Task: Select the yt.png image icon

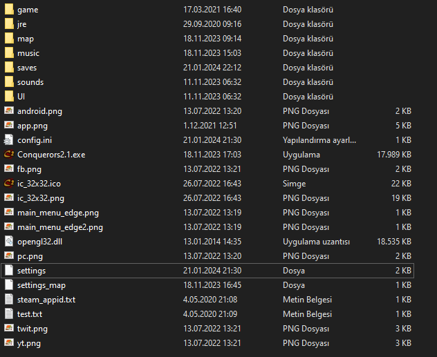Action: [x=9, y=342]
